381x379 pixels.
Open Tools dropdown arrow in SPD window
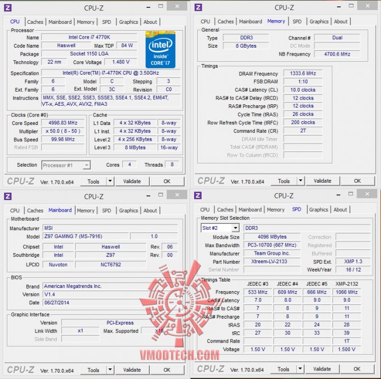point(301,369)
